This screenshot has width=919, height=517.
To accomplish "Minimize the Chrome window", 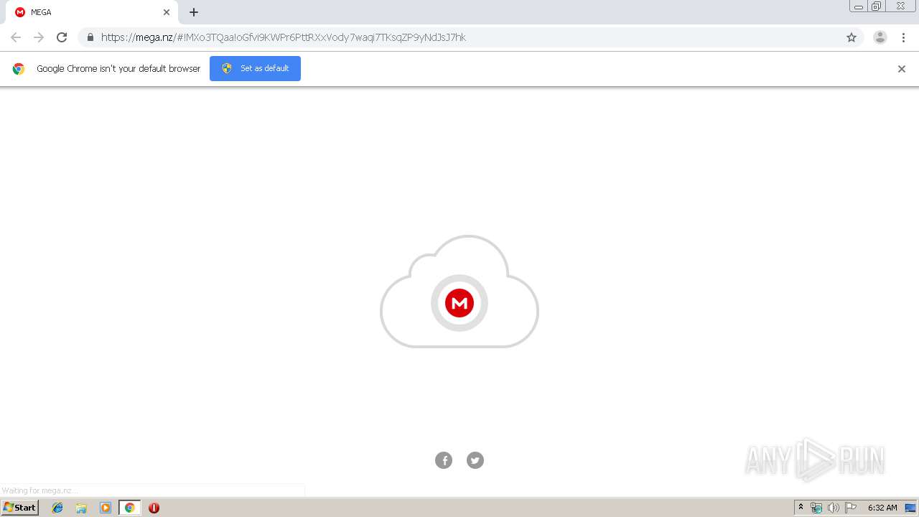I will click(x=858, y=6).
